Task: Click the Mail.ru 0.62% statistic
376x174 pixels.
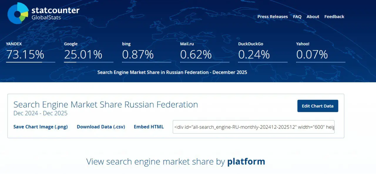Action: click(x=205, y=52)
